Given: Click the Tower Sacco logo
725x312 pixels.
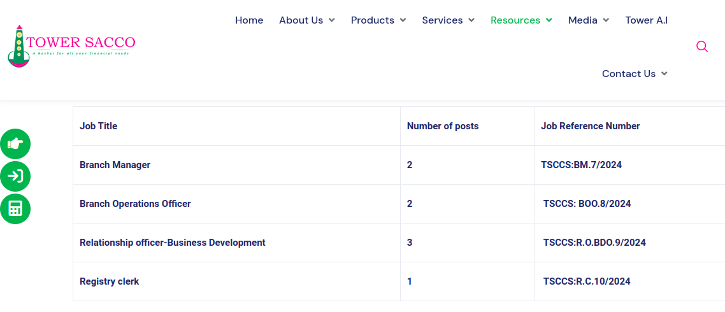Looking at the screenshot, I should (x=71, y=46).
